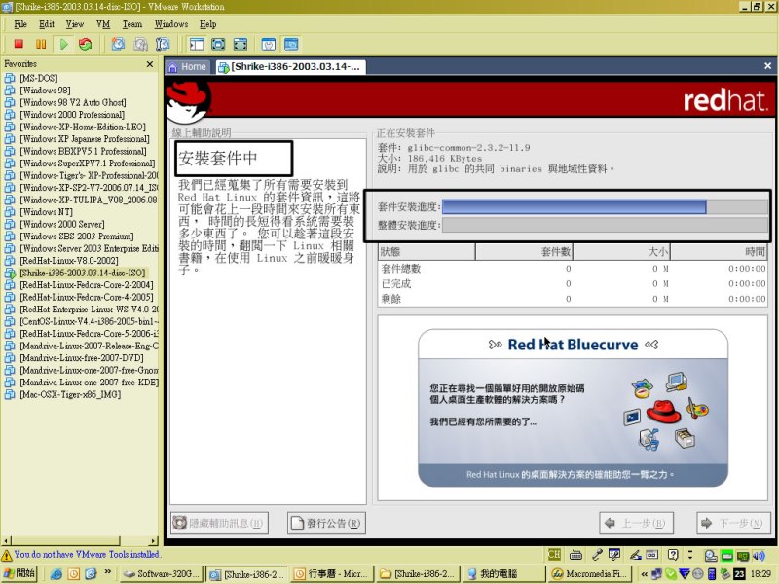Open Software-320G taskbar button
The image size is (779, 584).
[x=162, y=574]
